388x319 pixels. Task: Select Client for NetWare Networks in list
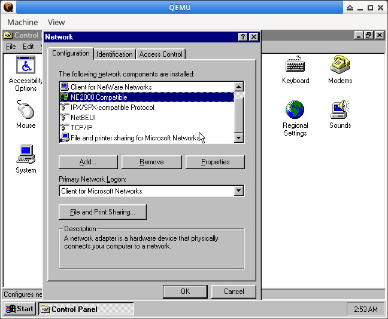coord(147,87)
